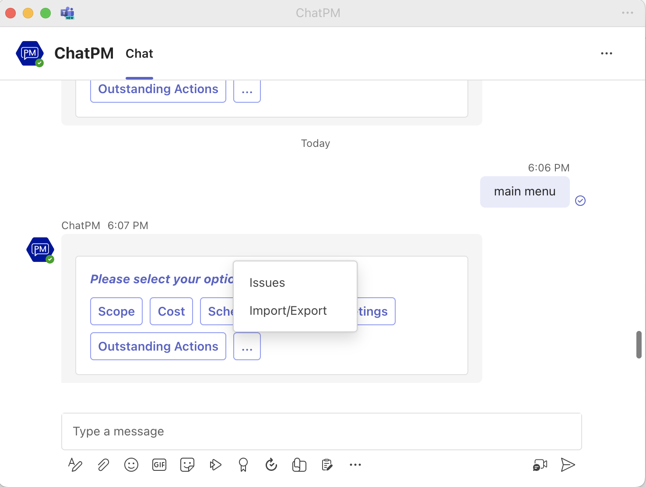This screenshot has height=487, width=646.
Task: Click the Scope button
Action: [x=116, y=311]
